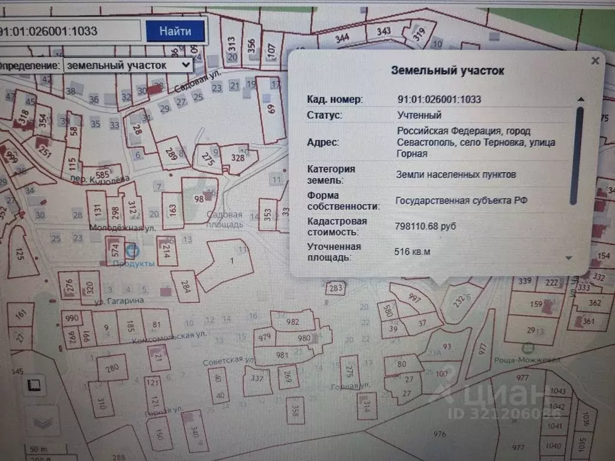Image resolution: width=615 pixels, height=461 pixels.
Task: Click the Комсомольская ул. street label
Action: 169,337
